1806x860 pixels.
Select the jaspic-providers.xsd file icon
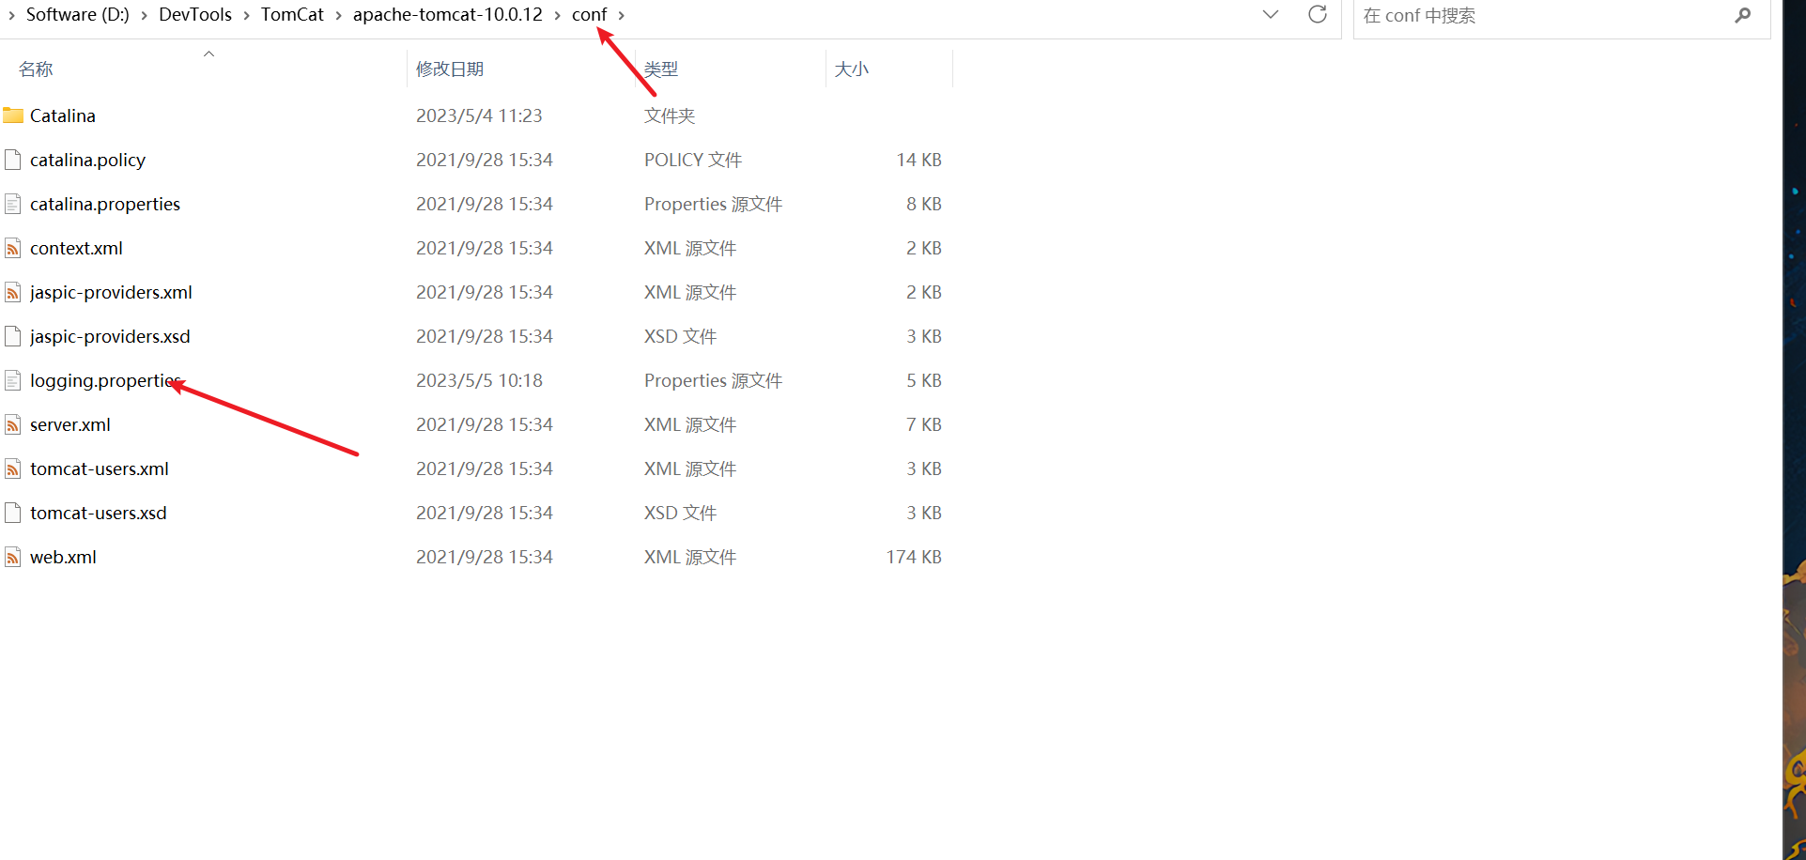(13, 336)
